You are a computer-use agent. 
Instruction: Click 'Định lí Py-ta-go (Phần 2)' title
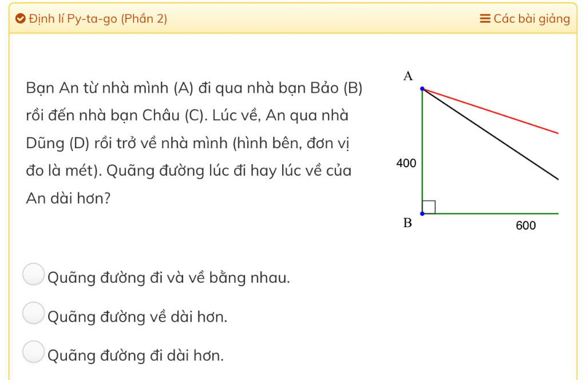tap(98, 18)
